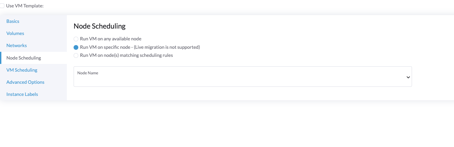The width and height of the screenshot is (454, 147).
Task: Open the VM Scheduling tab
Action: coord(22,70)
